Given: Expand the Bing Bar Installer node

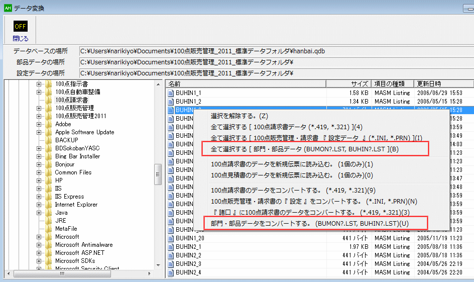Looking at the screenshot, I should (x=39, y=156).
